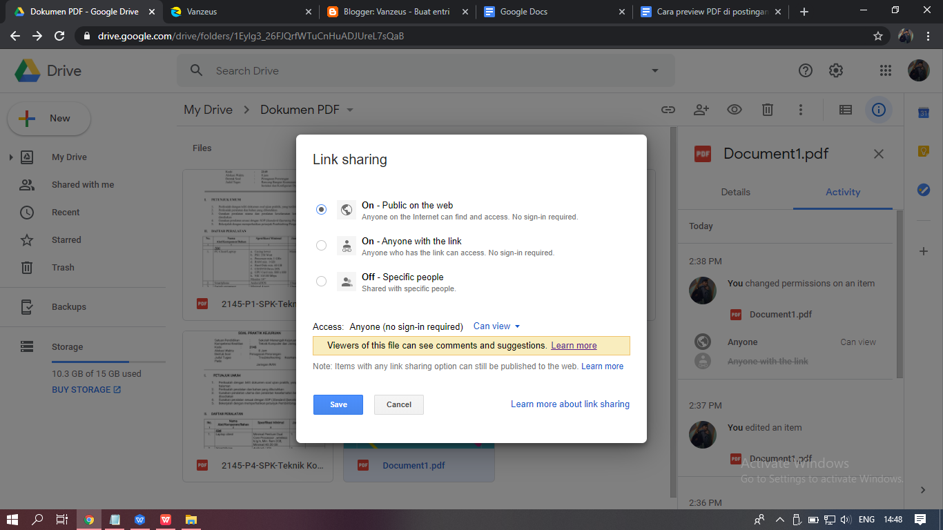This screenshot has height=530, width=943.
Task: Open the Can view access dropdown
Action: tap(496, 326)
